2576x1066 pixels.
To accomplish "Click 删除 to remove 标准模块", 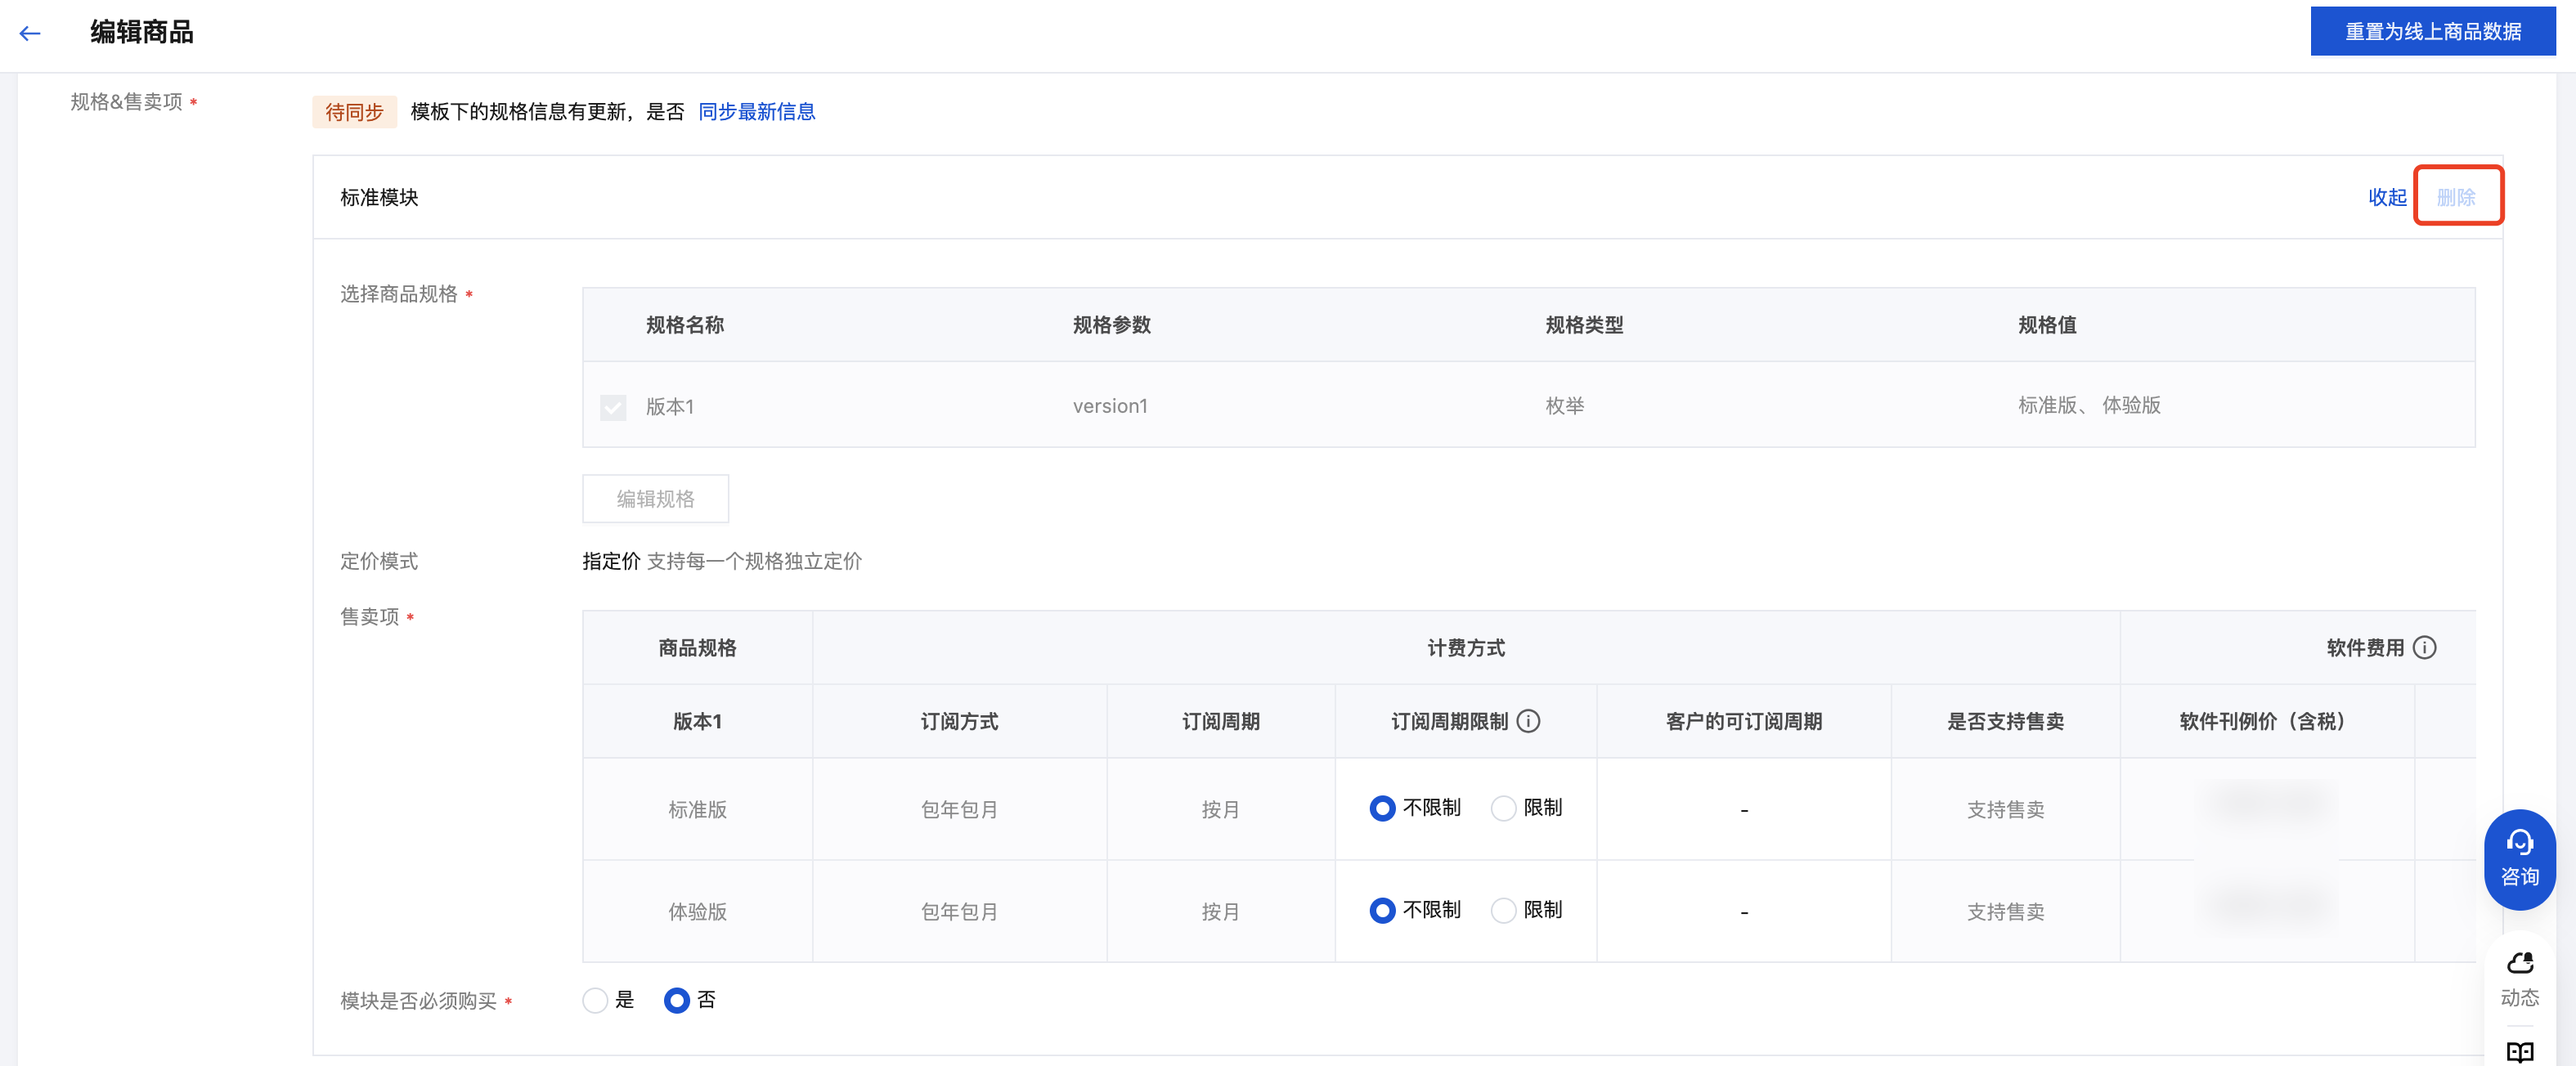I will [2456, 197].
